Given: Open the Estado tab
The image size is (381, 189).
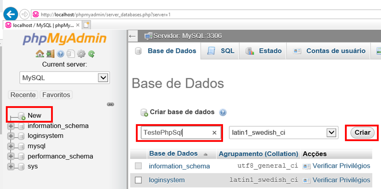Looking at the screenshot, I should pos(263,51).
